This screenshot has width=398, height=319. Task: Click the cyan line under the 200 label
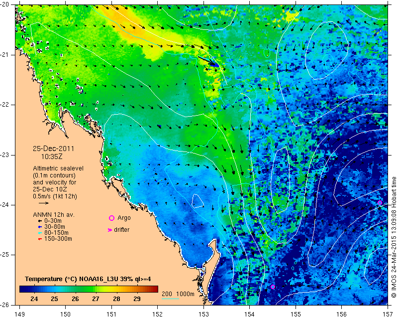click(x=170, y=299)
